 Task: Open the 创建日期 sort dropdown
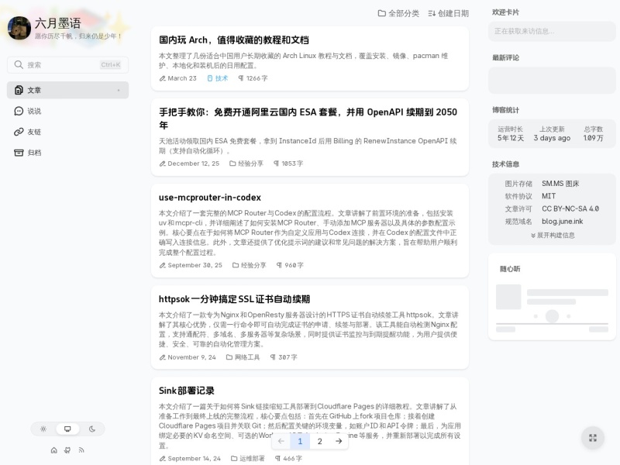(449, 13)
